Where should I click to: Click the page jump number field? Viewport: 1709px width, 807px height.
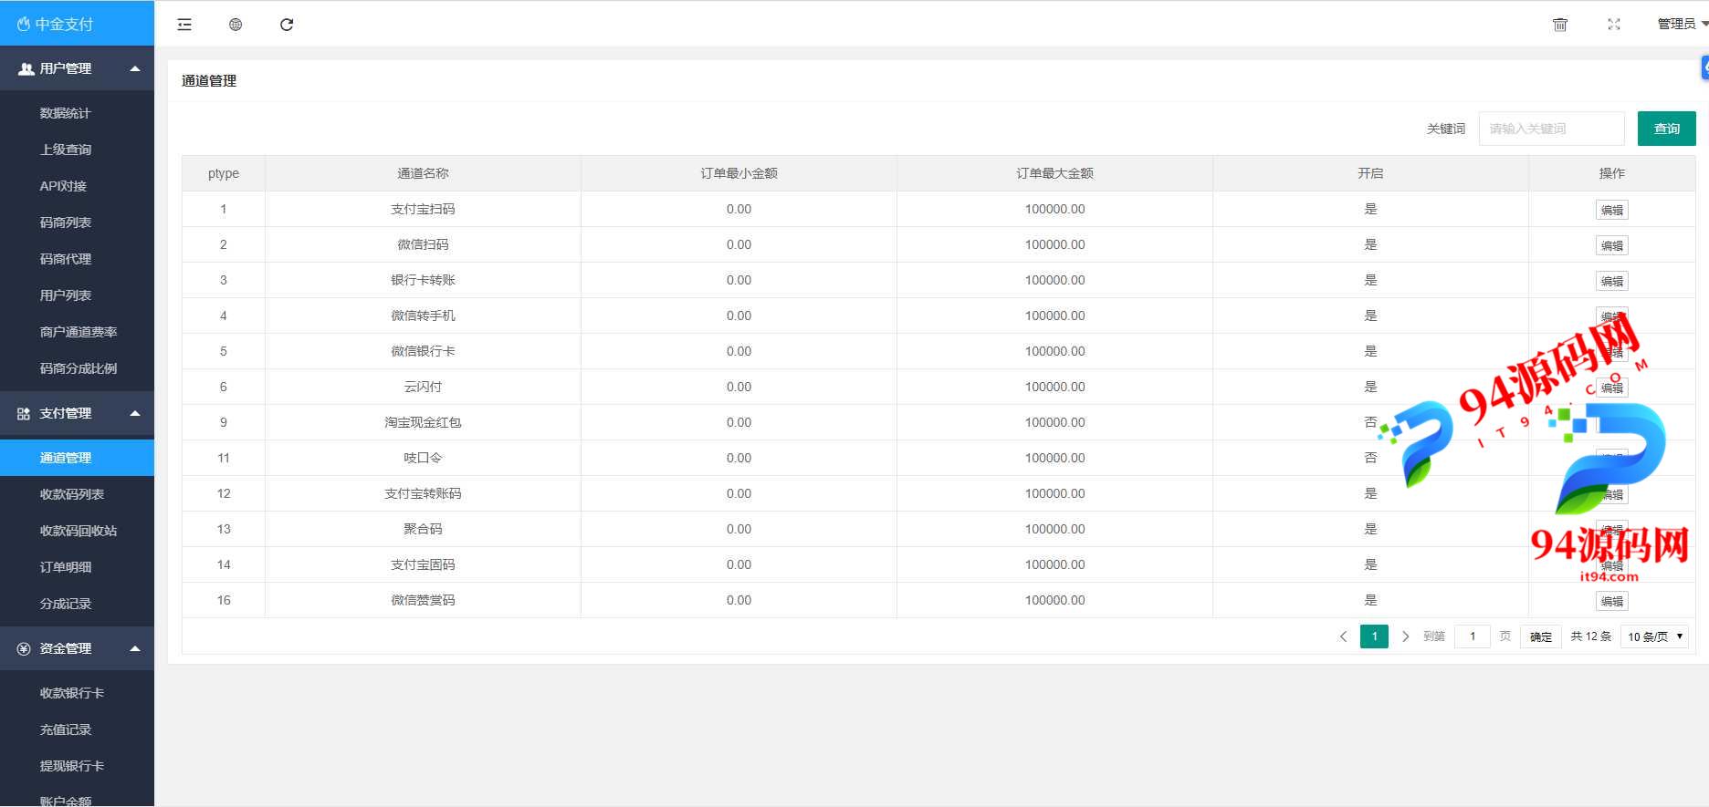[1473, 636]
